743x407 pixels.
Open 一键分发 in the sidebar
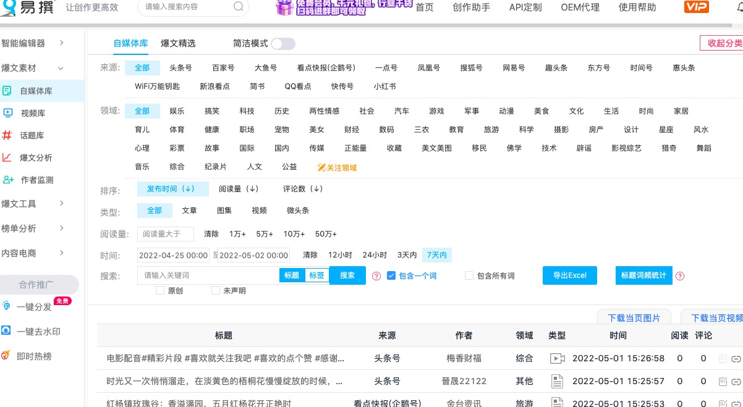click(34, 307)
